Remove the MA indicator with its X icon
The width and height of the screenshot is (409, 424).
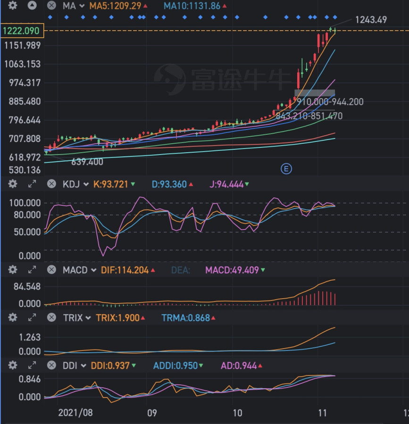tap(51, 6)
